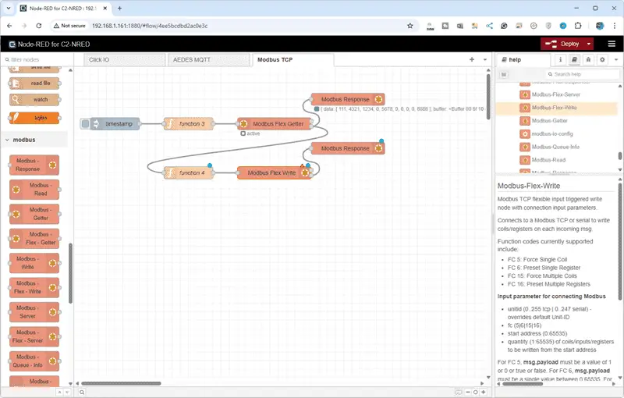Zoom out the canvas with minus
The width and height of the screenshot is (624, 398).
[468, 392]
